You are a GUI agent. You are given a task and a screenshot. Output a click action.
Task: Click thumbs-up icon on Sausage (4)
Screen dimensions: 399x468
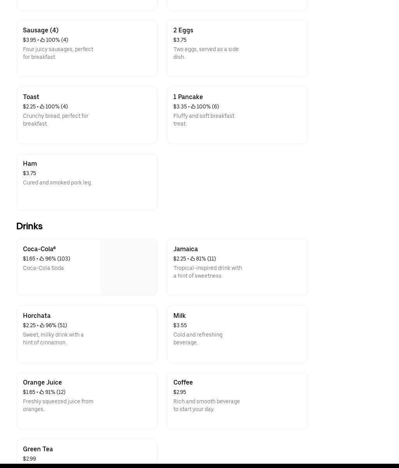tap(42, 40)
